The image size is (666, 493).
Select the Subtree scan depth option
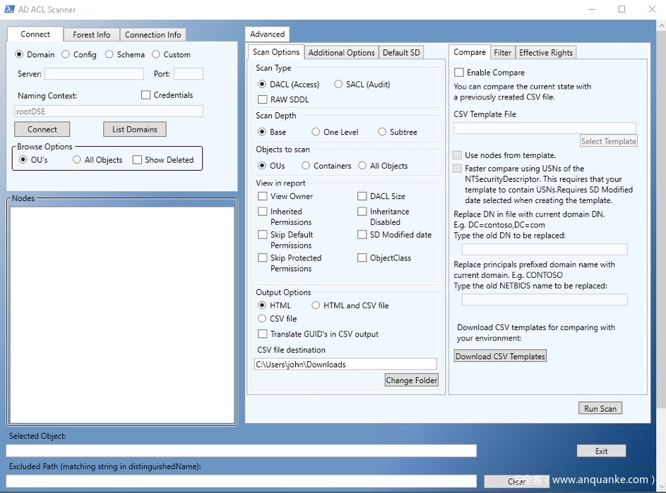click(x=382, y=132)
